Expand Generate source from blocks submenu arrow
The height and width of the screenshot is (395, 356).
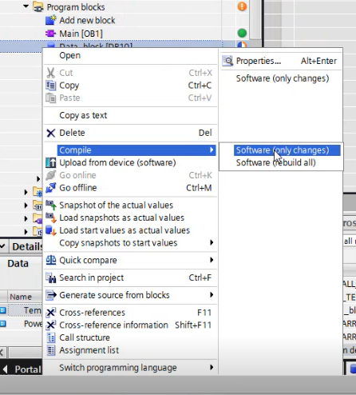pos(212,295)
